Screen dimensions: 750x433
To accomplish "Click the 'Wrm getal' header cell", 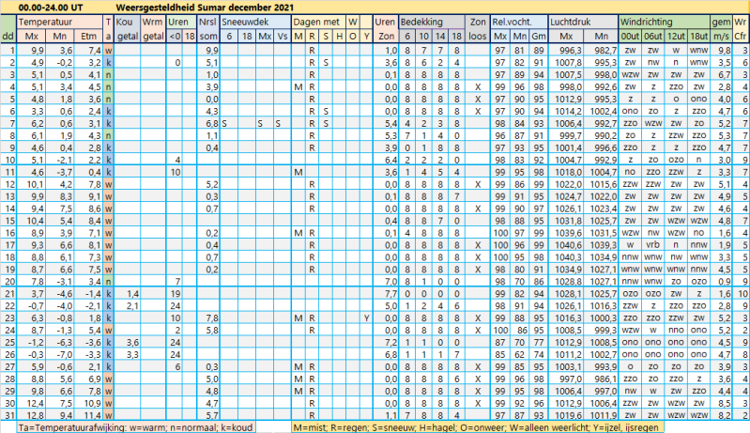I will tap(153, 27).
